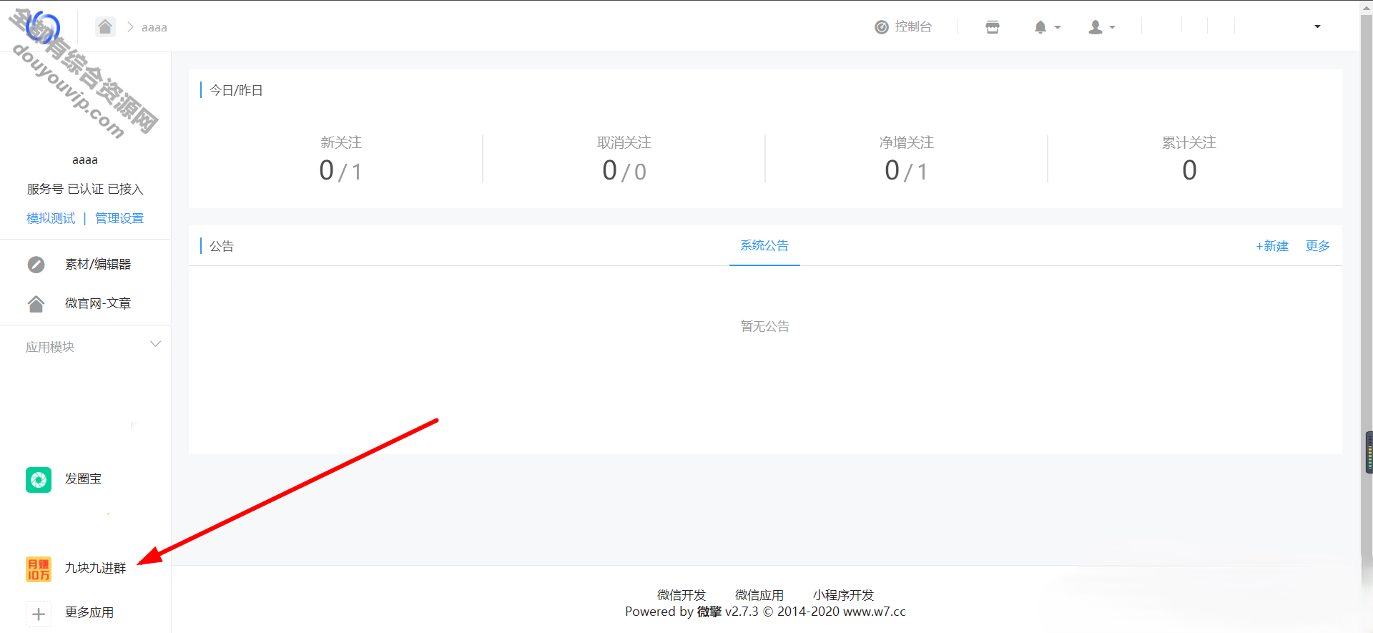Open 微信应用 footer link

pyautogui.click(x=759, y=595)
